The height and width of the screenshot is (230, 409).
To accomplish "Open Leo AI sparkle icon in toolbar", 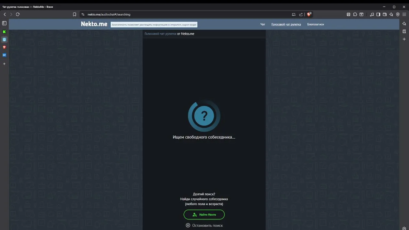I will click(391, 14).
